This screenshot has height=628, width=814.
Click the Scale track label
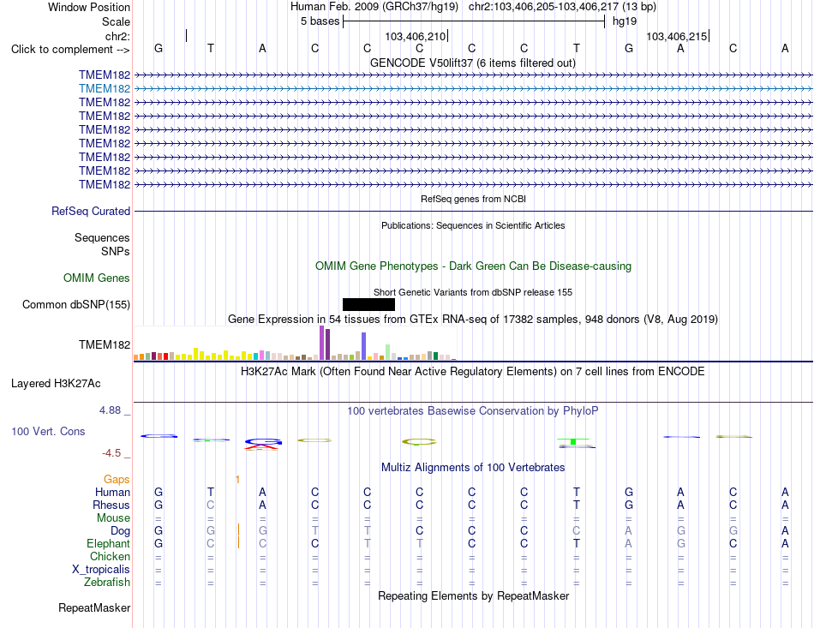pyautogui.click(x=116, y=21)
